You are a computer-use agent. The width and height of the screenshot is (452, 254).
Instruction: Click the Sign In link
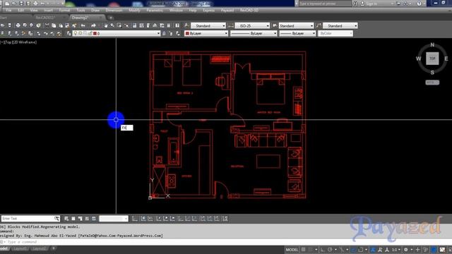point(371,4)
